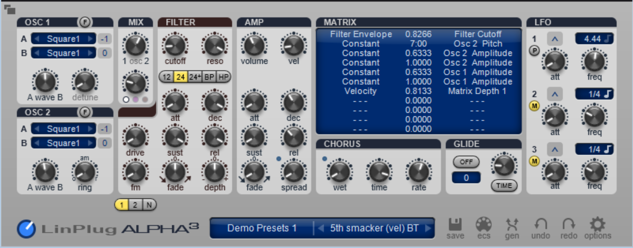633x248 pixels.
Task: Open LFO 2 waveform selector
Action: (x=555, y=94)
